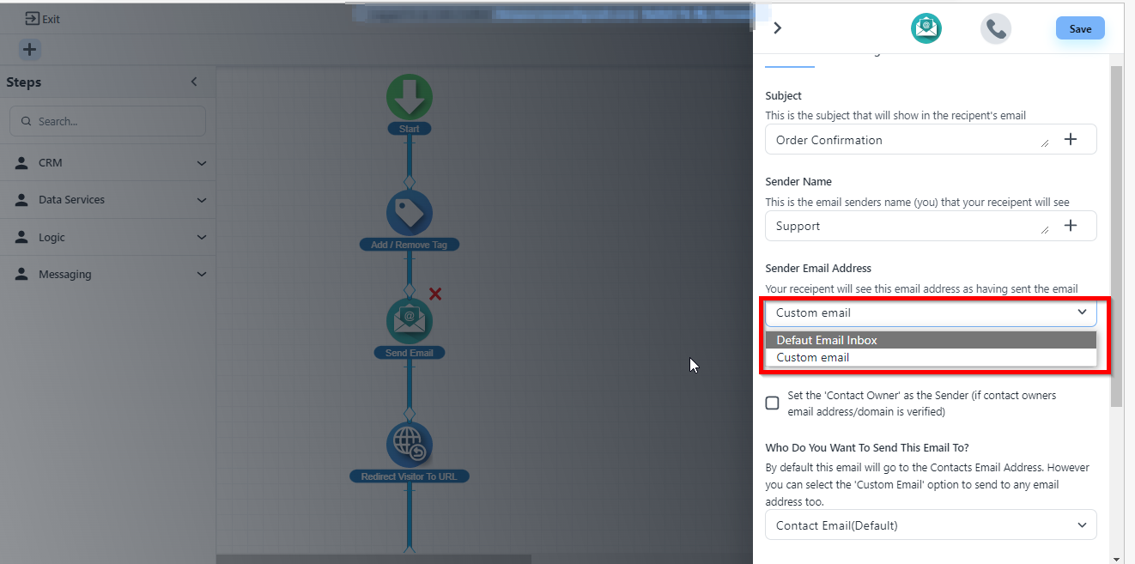Click the Save button
Viewport: 1135px width, 564px height.
(x=1080, y=28)
